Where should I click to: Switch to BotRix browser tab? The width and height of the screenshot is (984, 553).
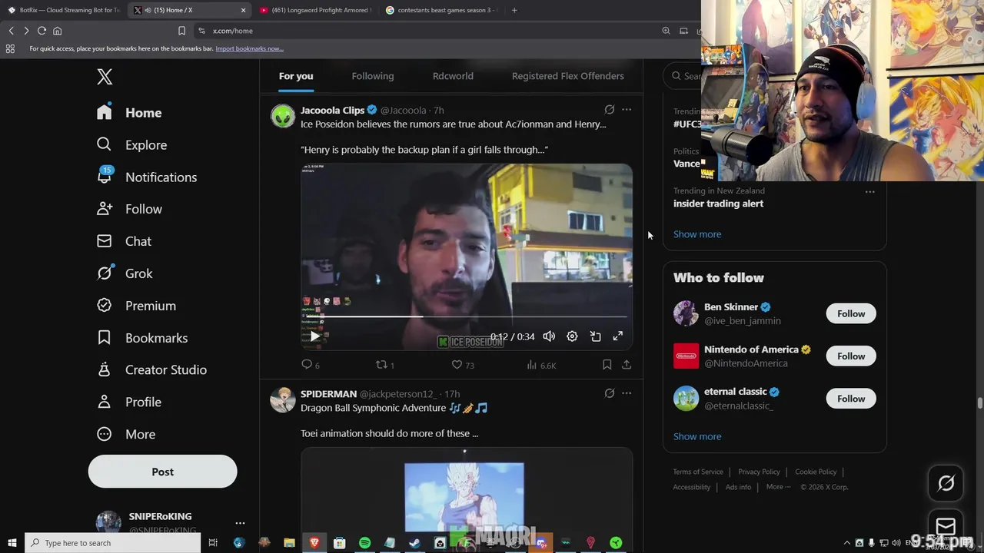pos(64,10)
